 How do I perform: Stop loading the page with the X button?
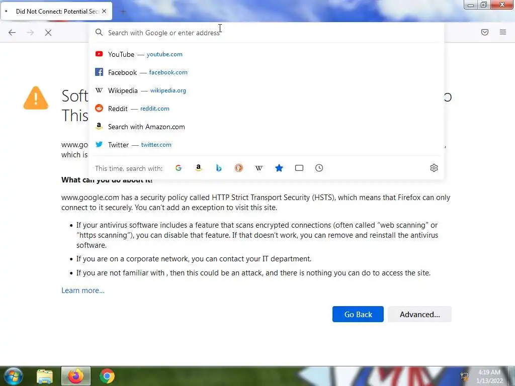tap(48, 33)
